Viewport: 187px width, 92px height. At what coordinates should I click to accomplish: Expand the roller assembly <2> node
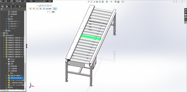tap(4, 38)
